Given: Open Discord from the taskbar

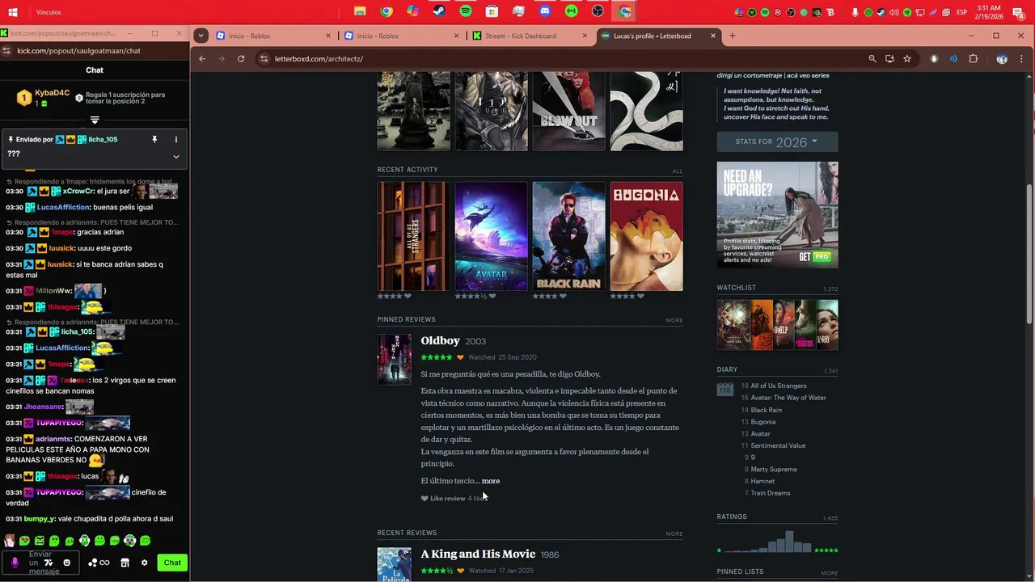Looking at the screenshot, I should coord(545,11).
